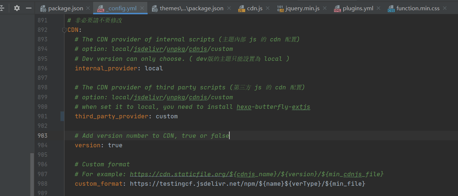Switch to the package.json tab

[64, 8]
